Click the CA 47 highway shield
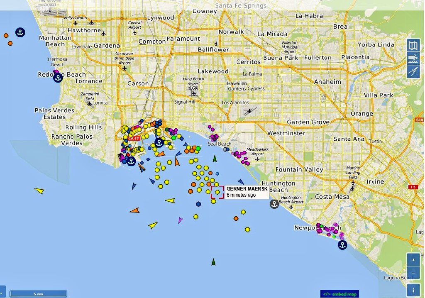Screen dimensions: 425x298 click(134, 138)
